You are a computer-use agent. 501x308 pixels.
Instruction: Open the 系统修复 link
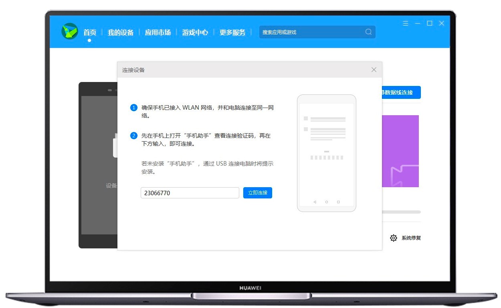411,238
